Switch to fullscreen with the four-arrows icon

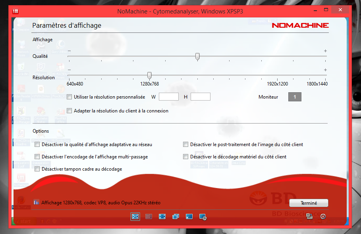pos(162,216)
